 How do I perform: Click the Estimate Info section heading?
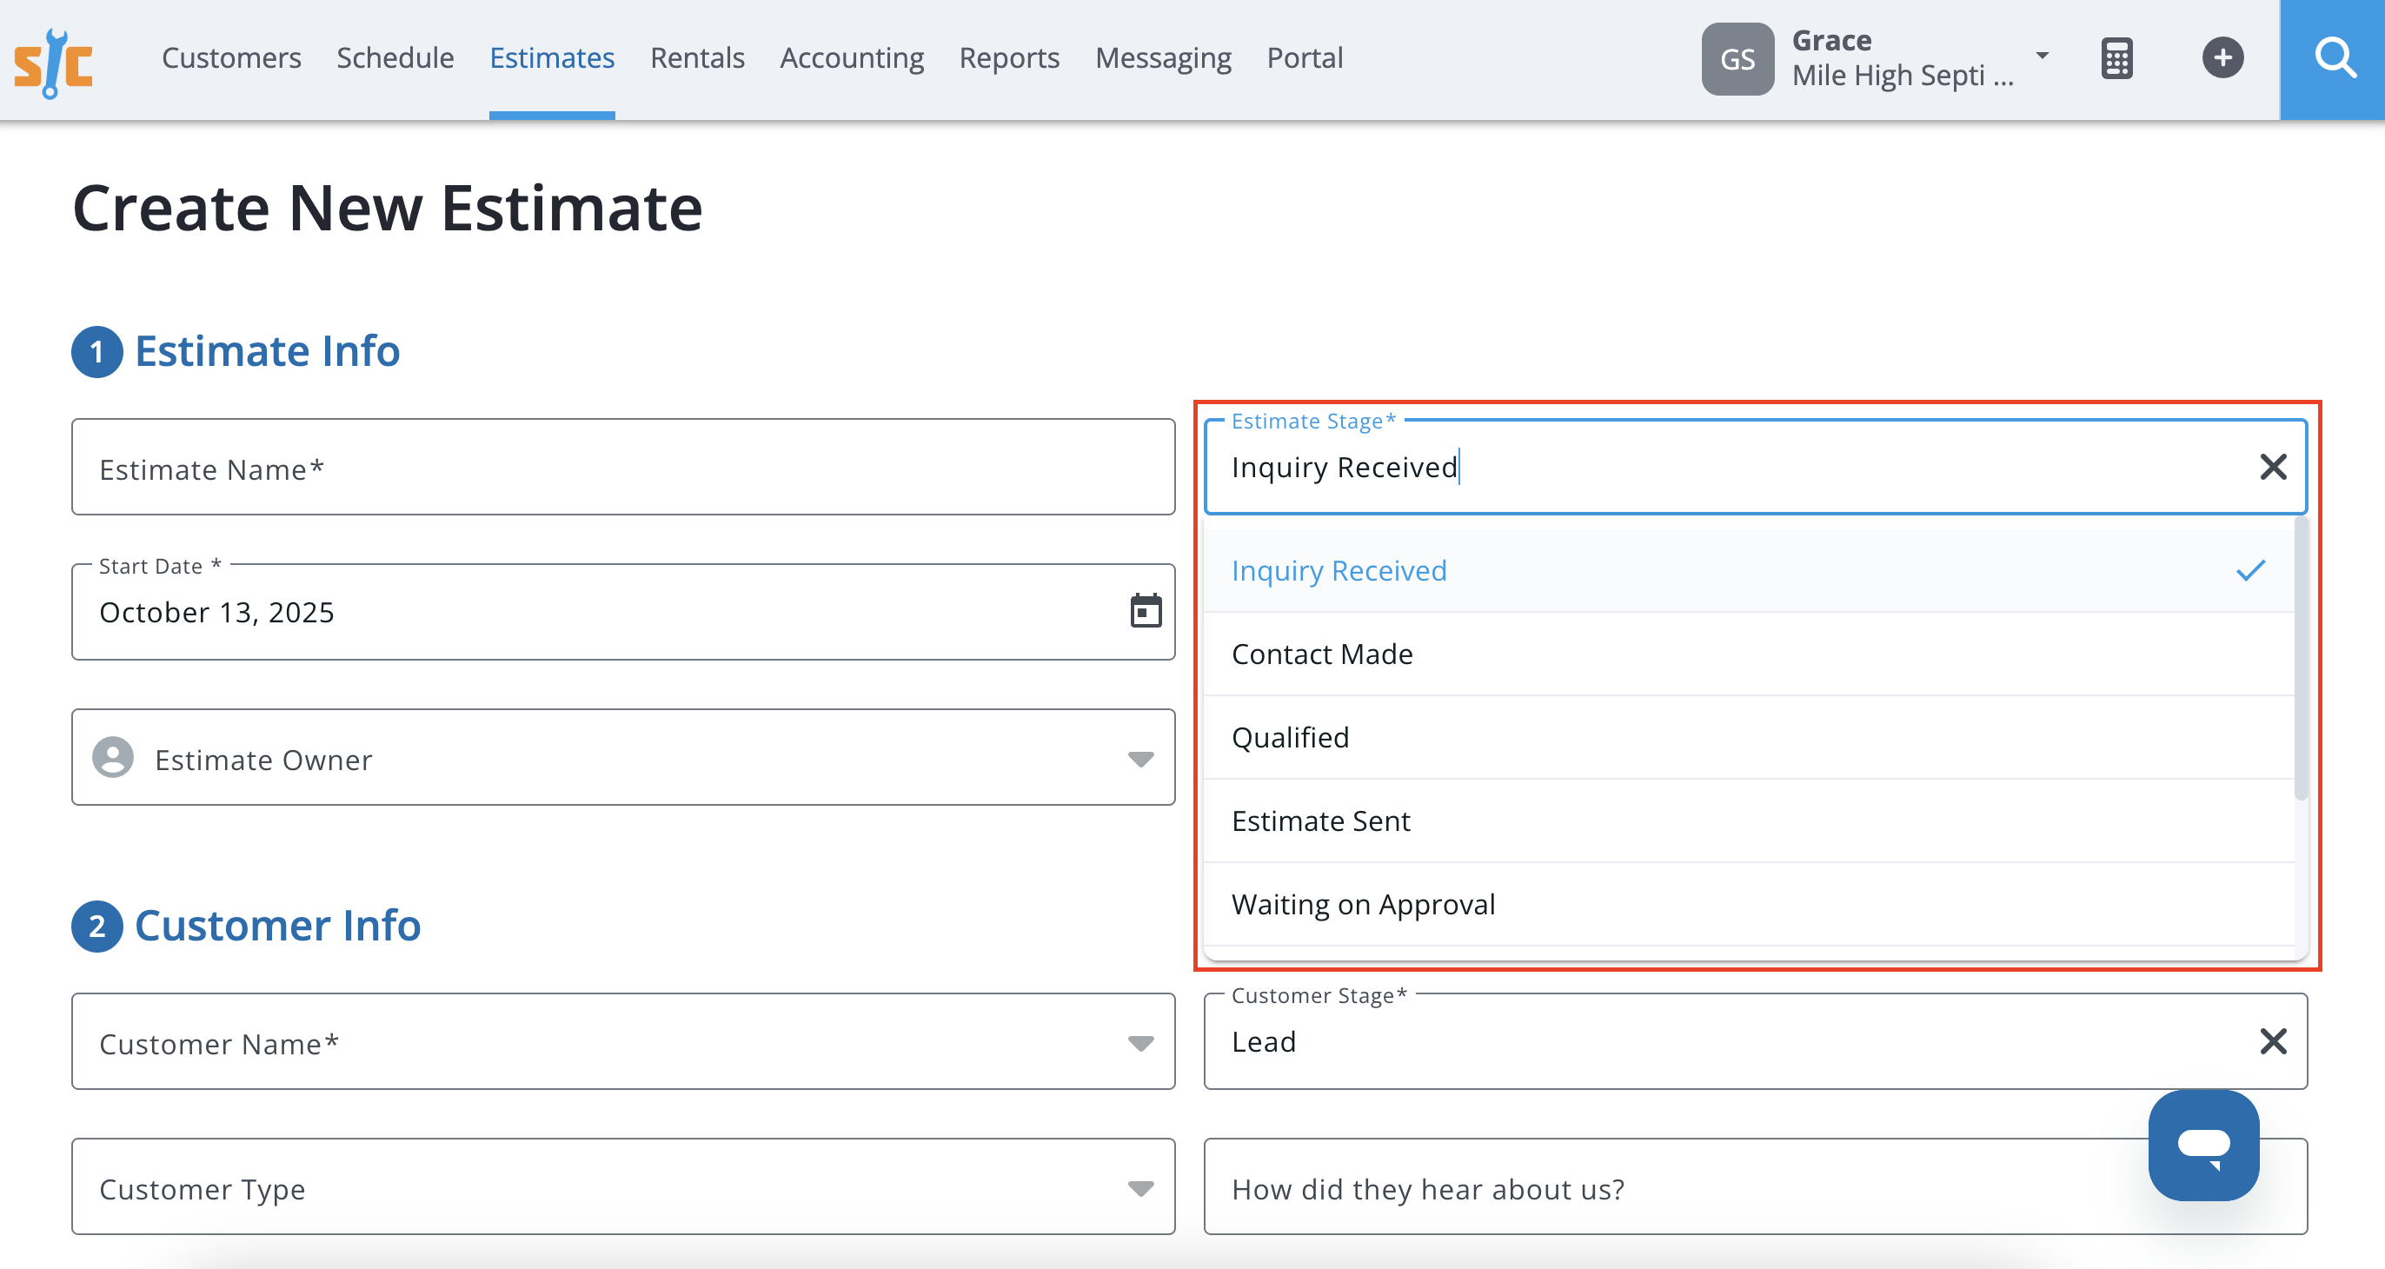[267, 351]
